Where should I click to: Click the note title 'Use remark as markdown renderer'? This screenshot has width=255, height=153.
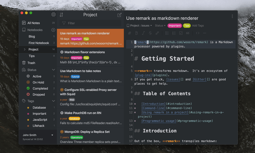coord(162,18)
